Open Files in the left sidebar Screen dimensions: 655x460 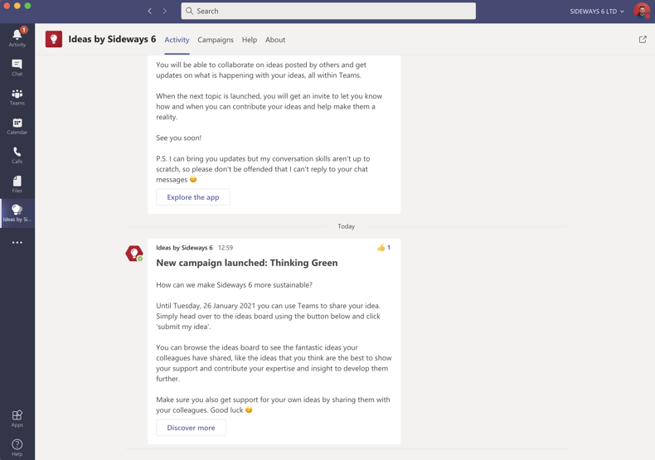[17, 185]
